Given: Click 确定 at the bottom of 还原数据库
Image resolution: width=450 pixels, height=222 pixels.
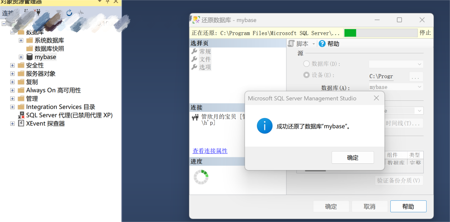Looking at the screenshot, I should point(331,206).
